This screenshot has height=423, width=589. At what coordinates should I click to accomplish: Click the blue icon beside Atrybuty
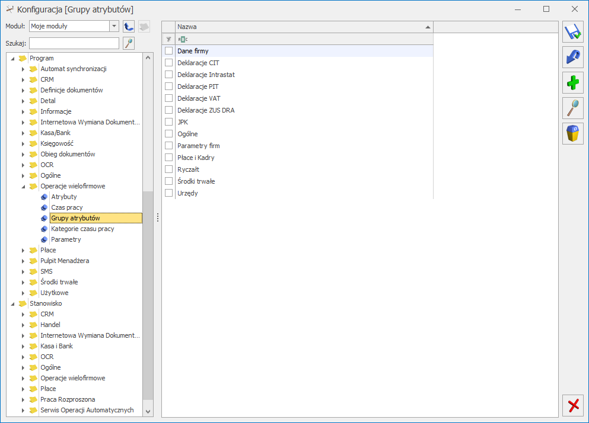pyautogui.click(x=44, y=197)
